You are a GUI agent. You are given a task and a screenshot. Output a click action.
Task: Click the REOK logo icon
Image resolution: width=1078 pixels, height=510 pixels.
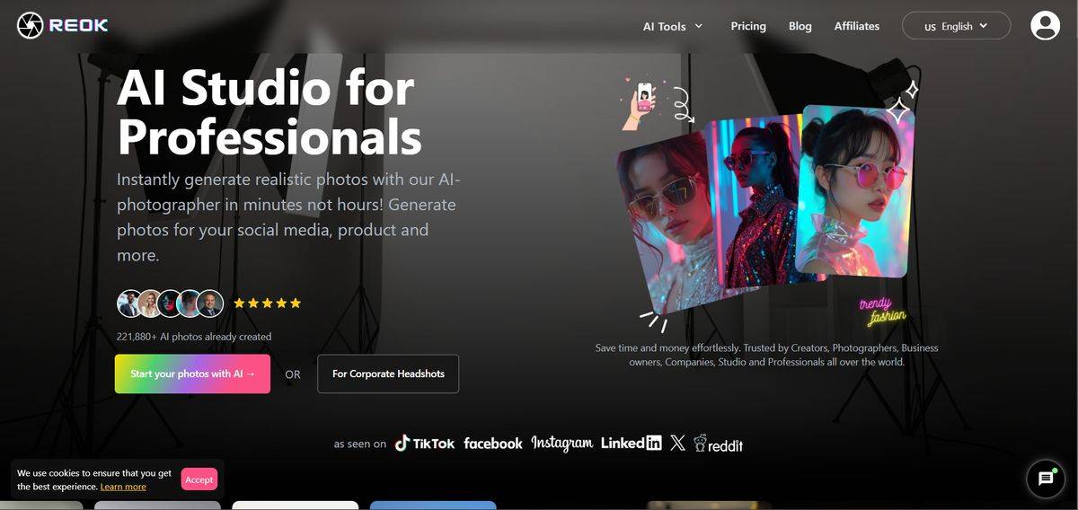pos(30,25)
